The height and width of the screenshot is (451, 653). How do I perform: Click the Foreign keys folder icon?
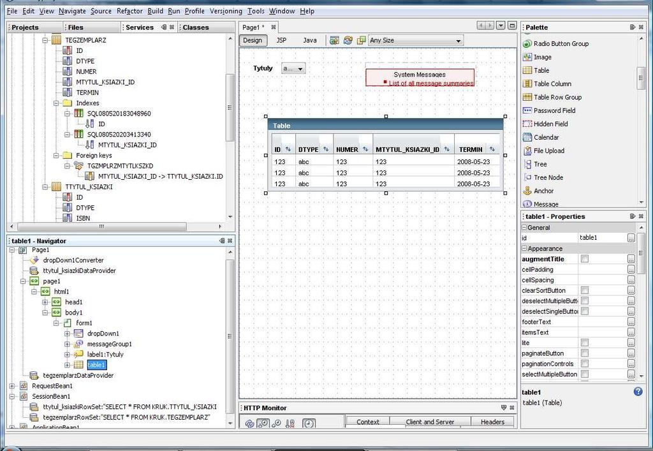(x=67, y=156)
